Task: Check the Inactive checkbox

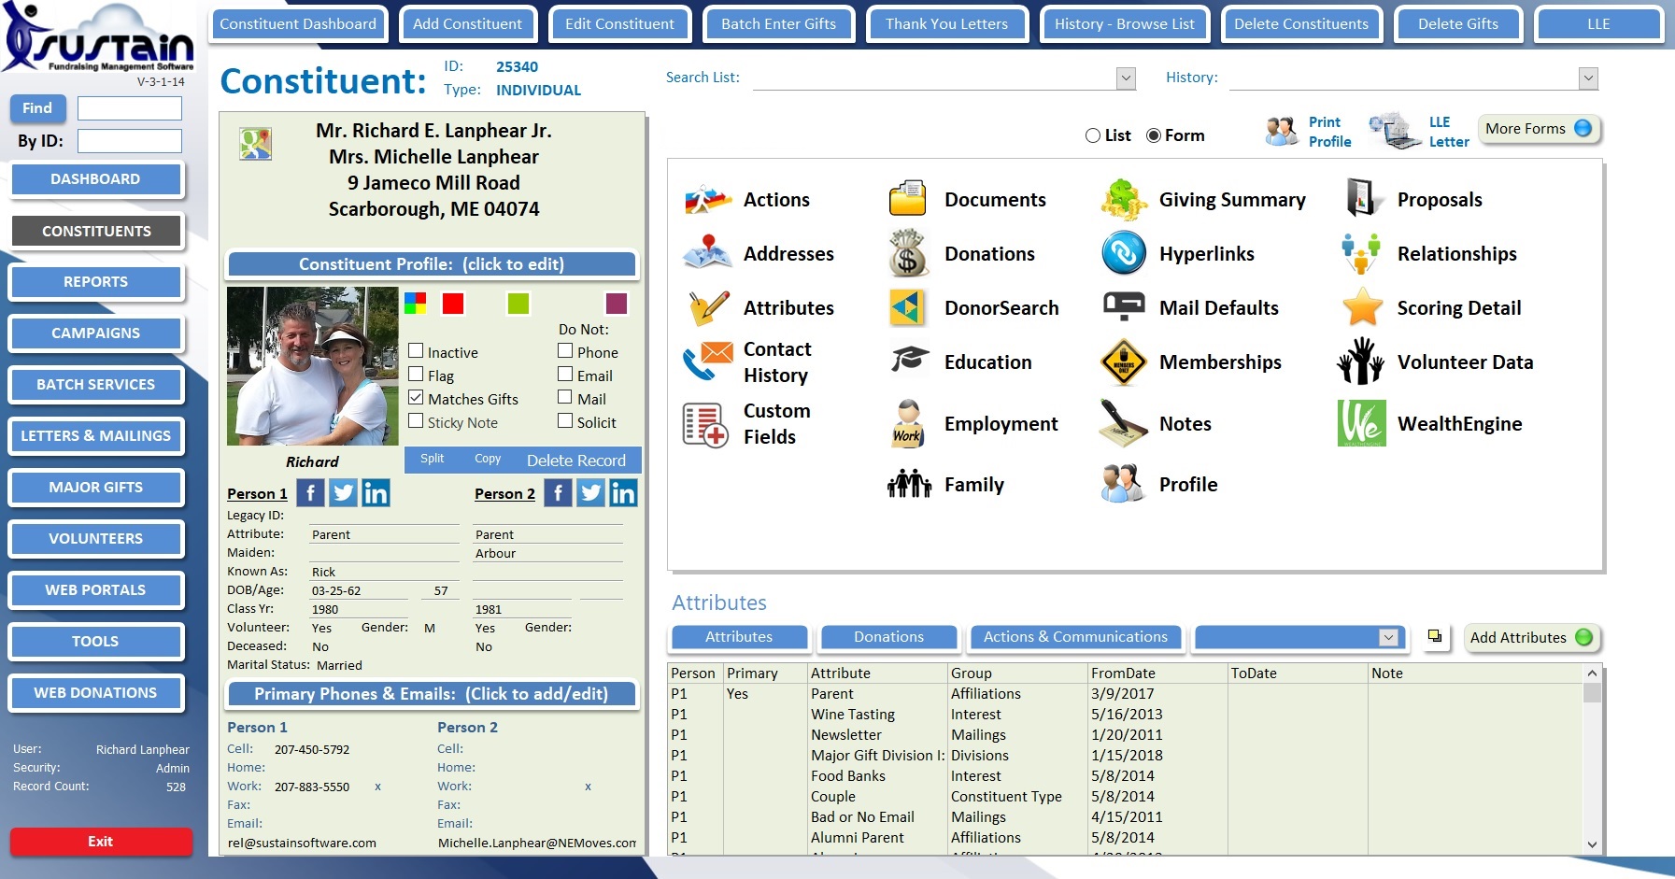Action: click(x=417, y=351)
